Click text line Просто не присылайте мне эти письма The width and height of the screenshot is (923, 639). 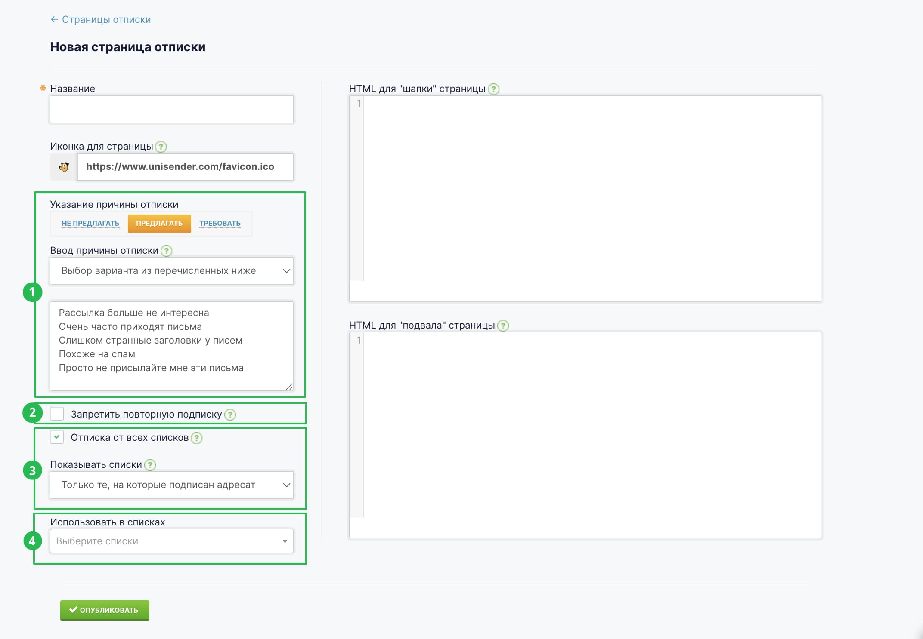151,368
